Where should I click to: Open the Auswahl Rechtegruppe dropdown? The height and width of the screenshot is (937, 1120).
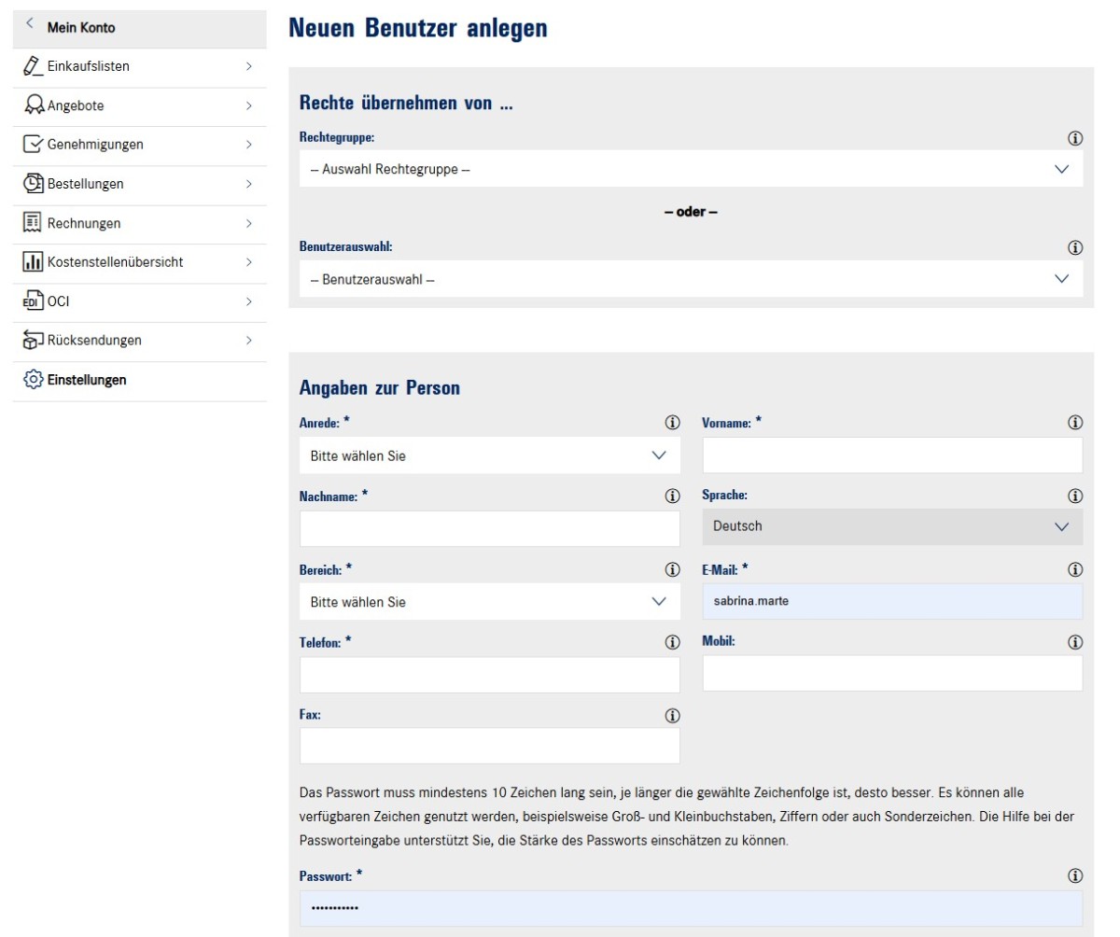pos(691,170)
